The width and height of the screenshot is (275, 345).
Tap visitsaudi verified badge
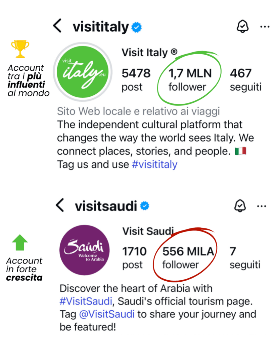pyautogui.click(x=144, y=206)
